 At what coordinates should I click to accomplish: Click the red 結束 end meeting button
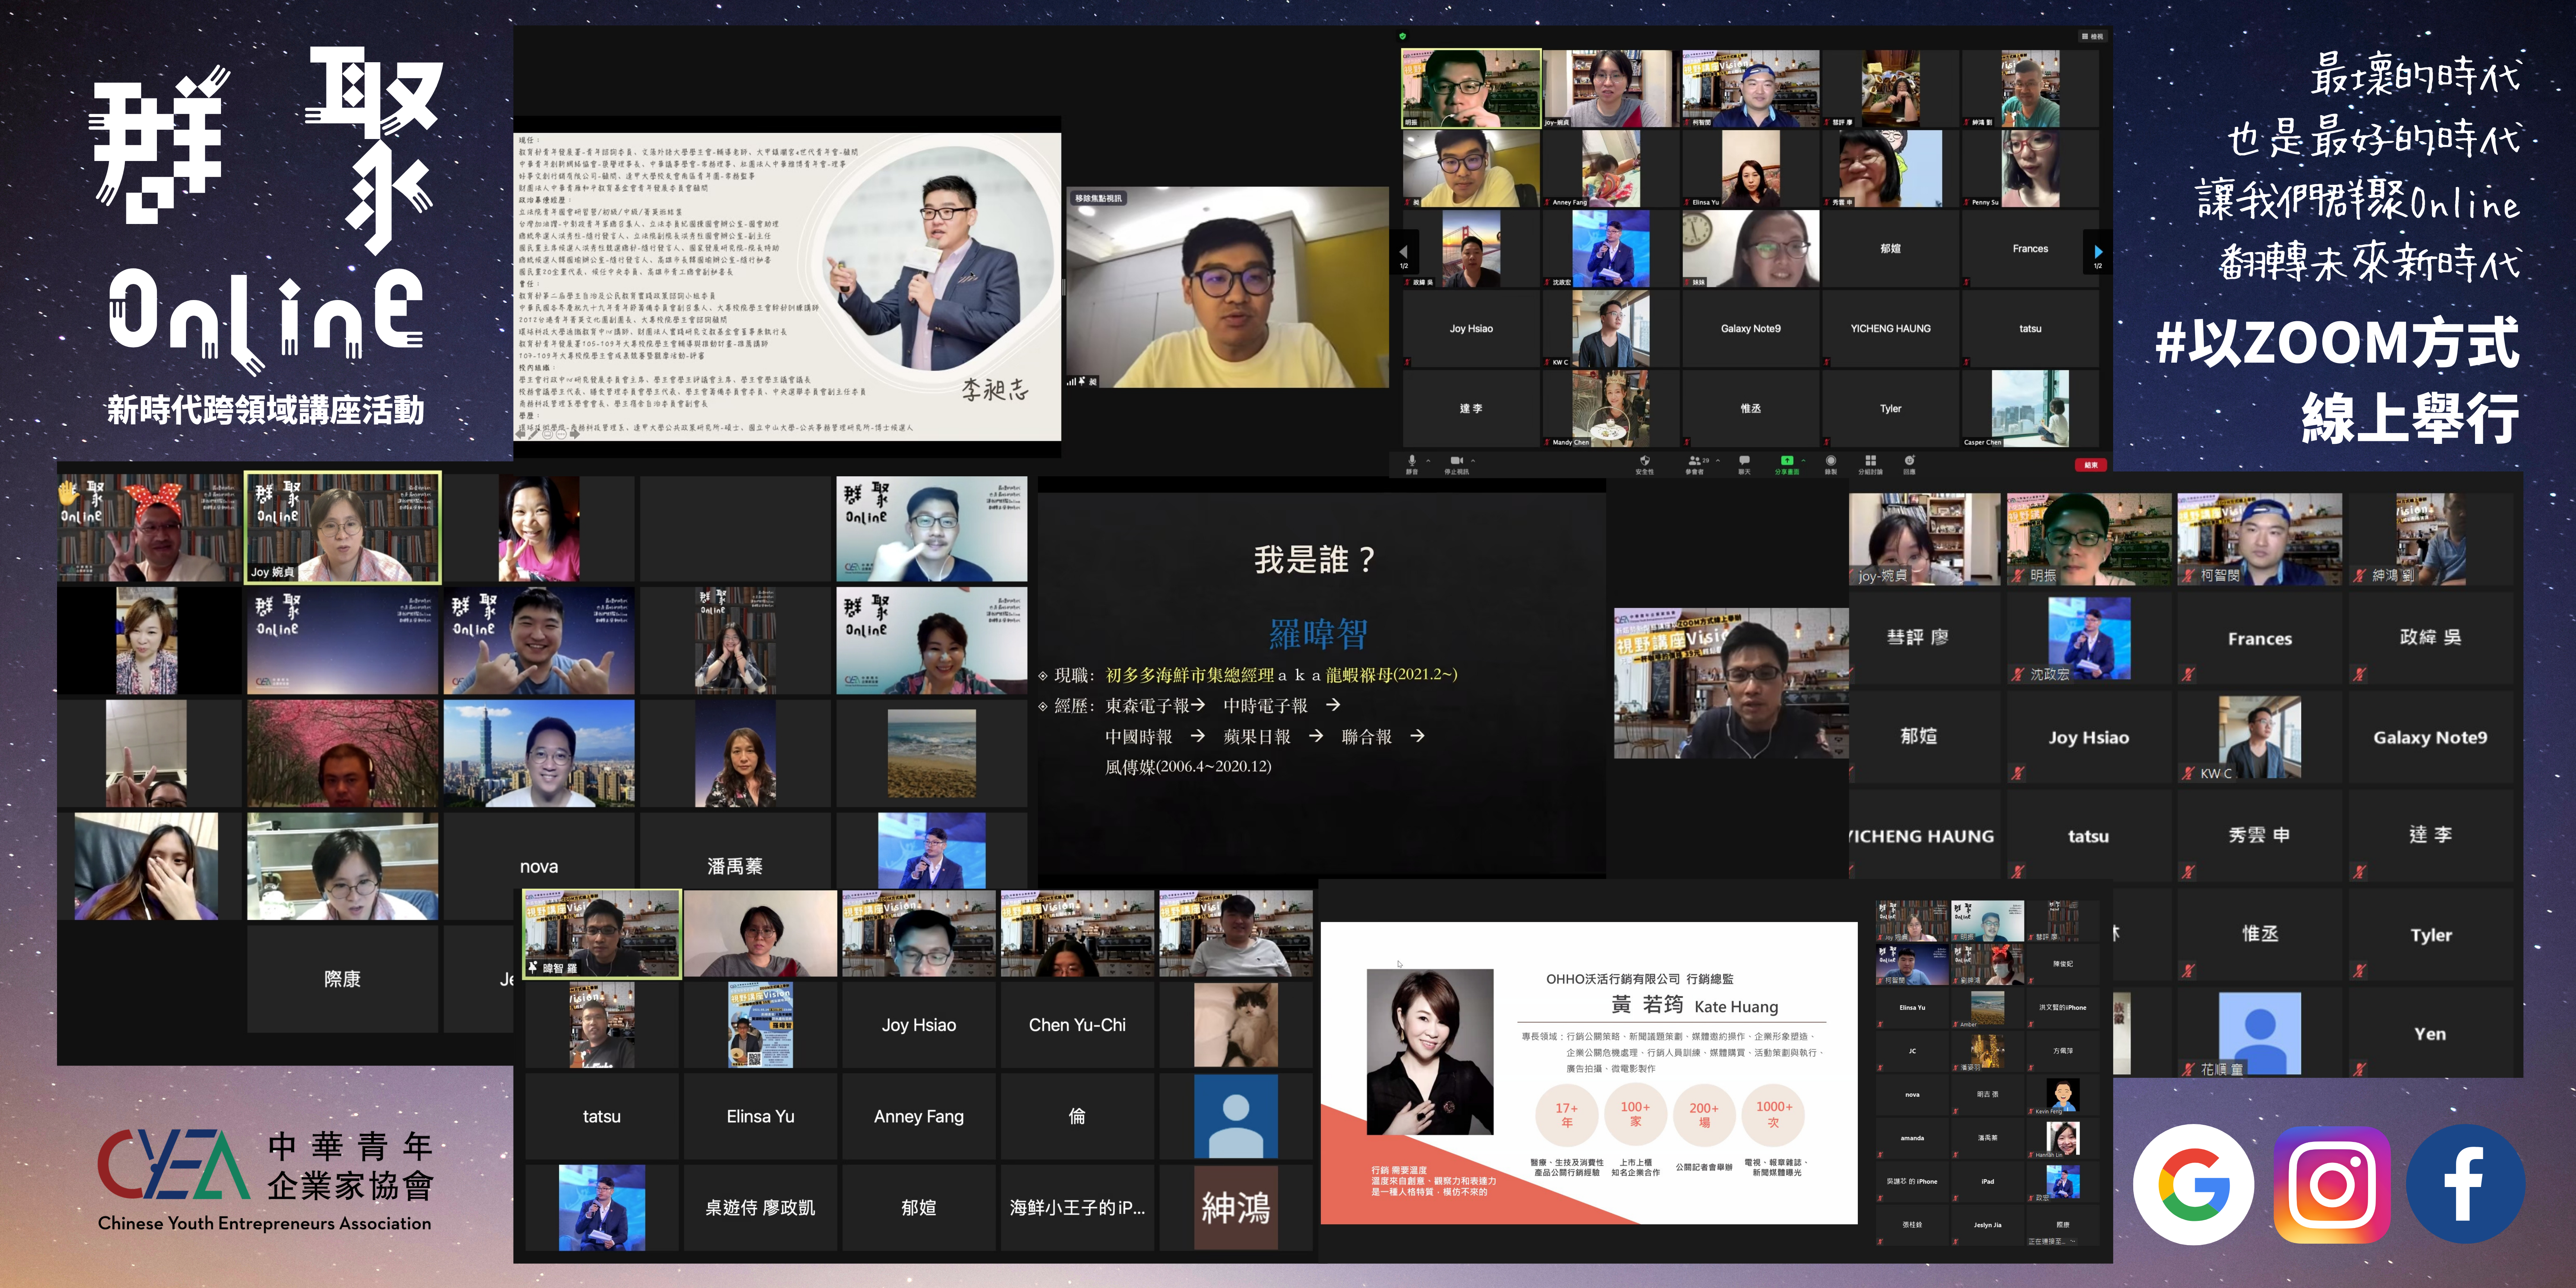click(x=2091, y=465)
